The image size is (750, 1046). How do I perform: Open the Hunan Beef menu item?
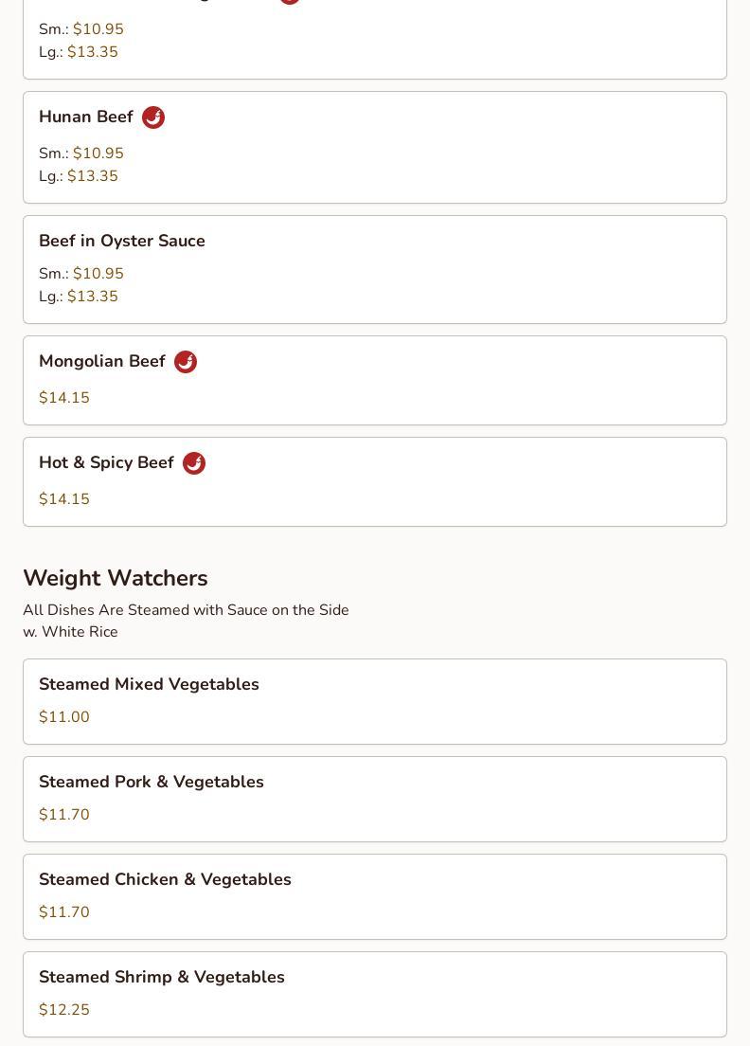[375, 148]
